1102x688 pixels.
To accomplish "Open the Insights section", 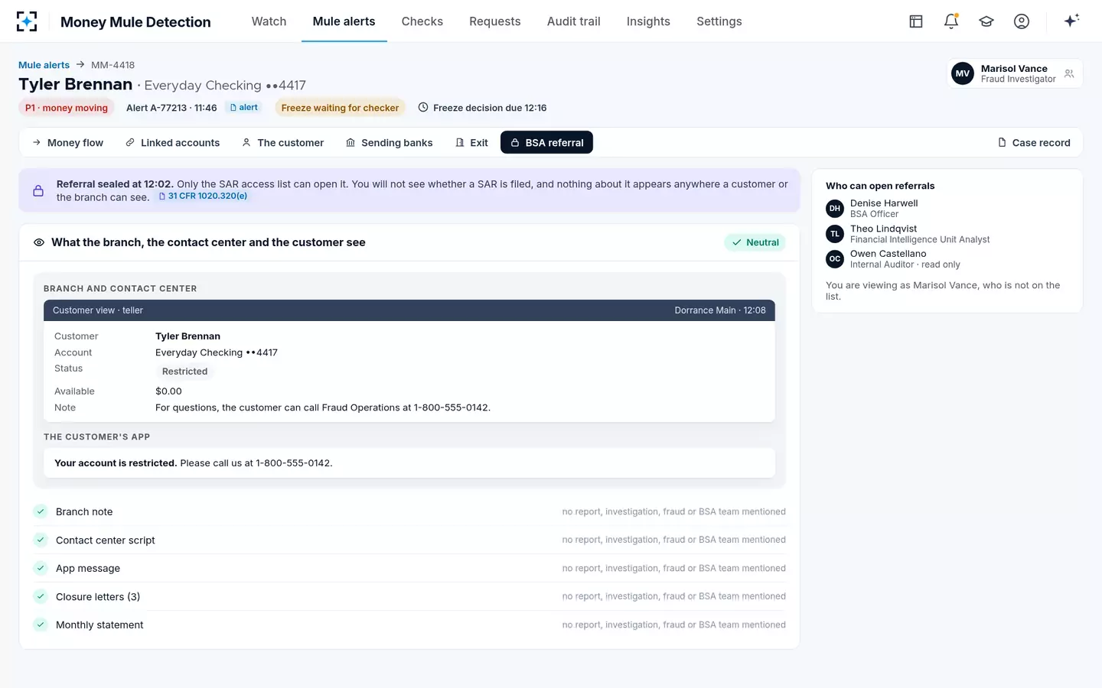I will (648, 21).
